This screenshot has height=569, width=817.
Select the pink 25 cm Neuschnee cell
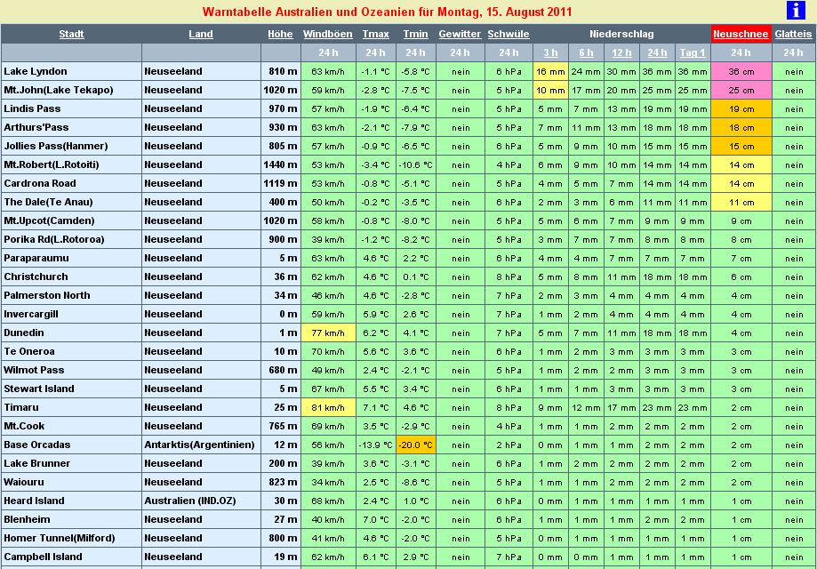click(741, 90)
